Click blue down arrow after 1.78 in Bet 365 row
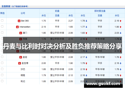The height and width of the screenshot is (90, 125). (86, 21)
